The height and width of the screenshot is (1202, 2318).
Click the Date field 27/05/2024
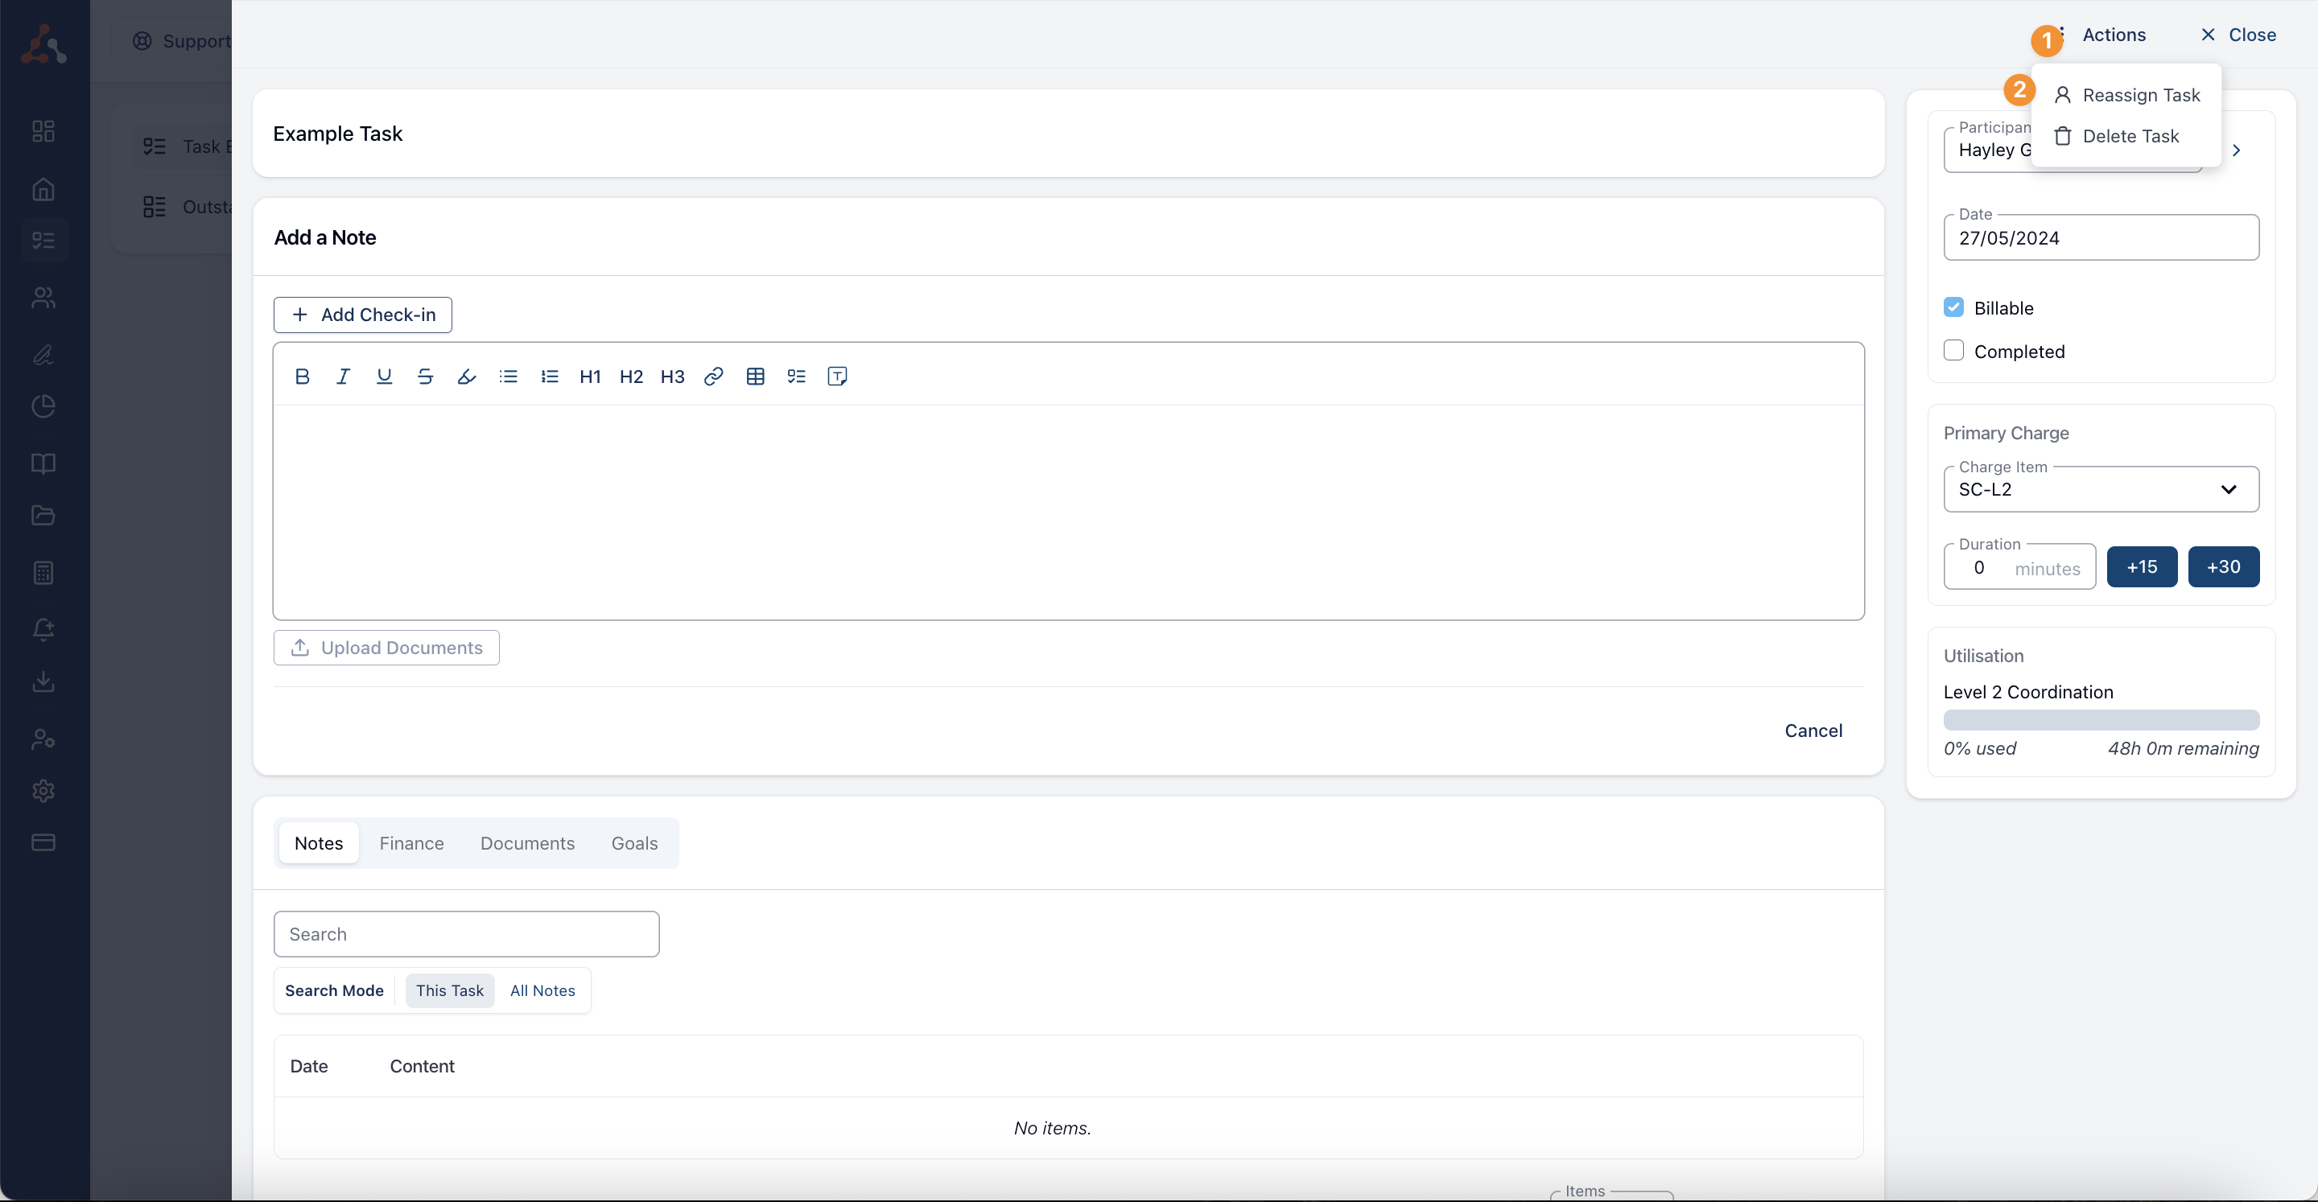pos(2101,237)
